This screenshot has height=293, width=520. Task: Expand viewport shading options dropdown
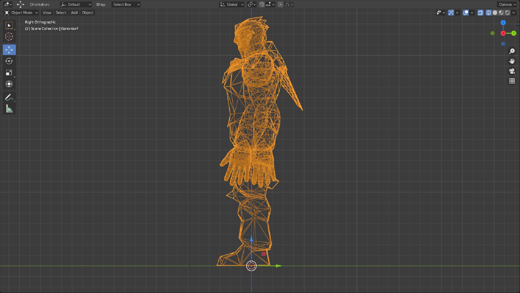point(514,12)
